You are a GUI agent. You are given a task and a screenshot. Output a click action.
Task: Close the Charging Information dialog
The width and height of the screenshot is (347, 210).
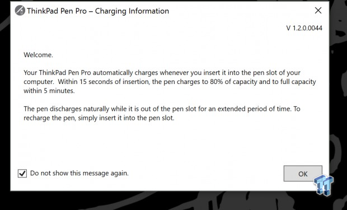point(318,10)
